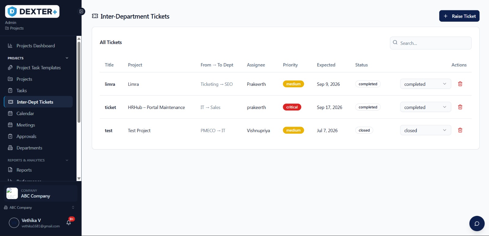Collapse the sidebar with the panel toggle icon

pos(81,12)
